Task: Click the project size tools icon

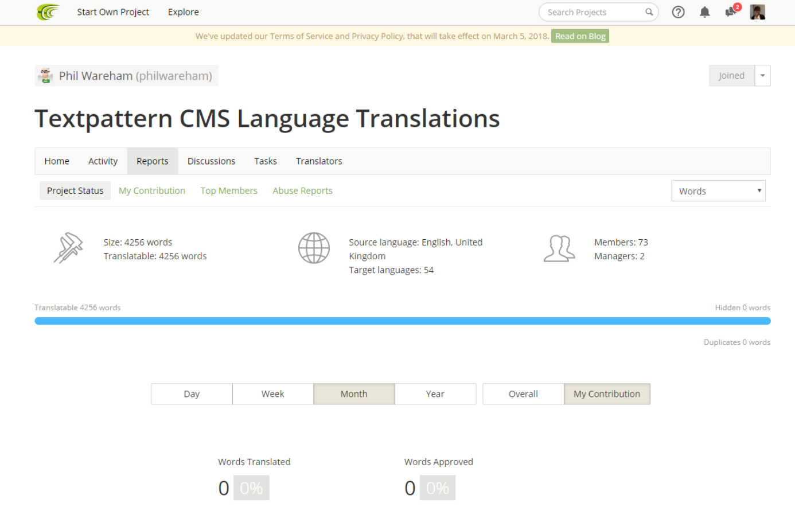Action: [x=68, y=248]
